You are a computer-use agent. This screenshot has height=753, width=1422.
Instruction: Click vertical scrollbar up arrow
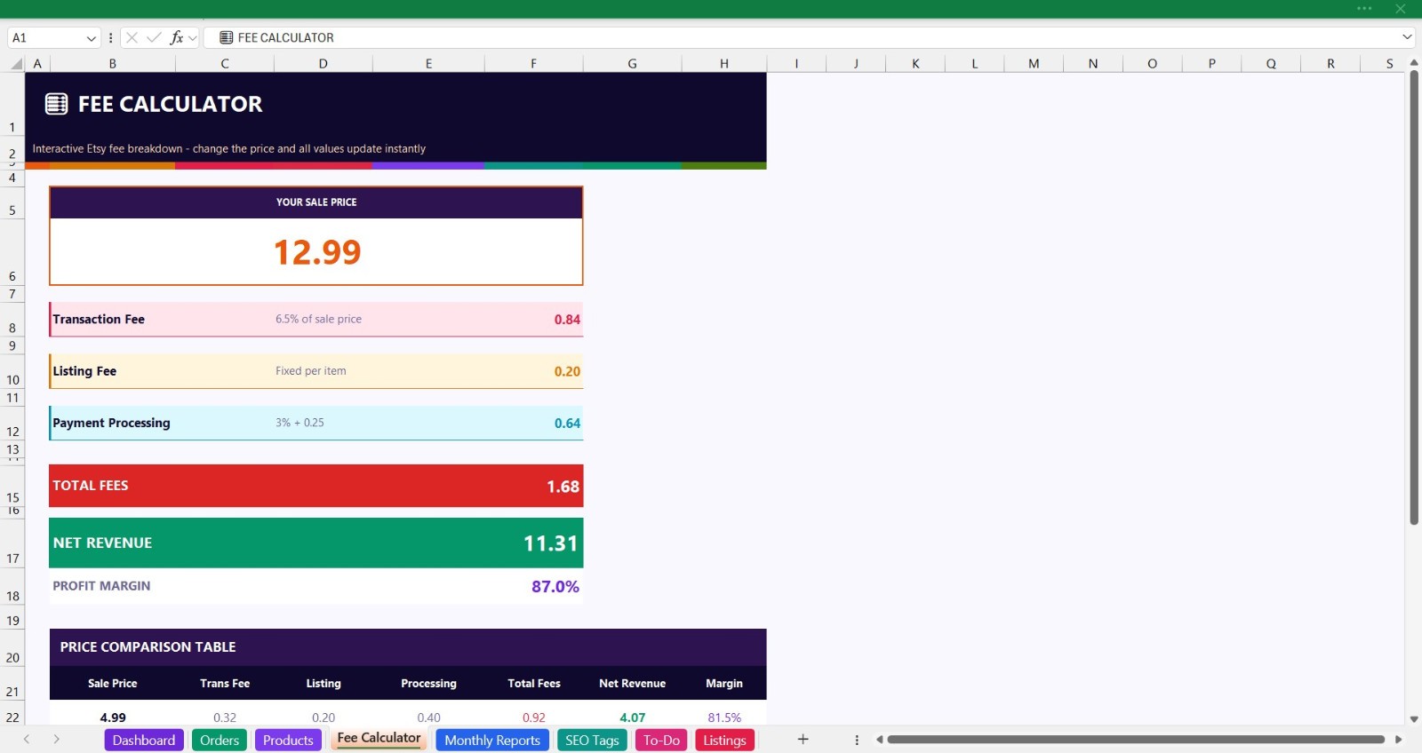click(1413, 63)
